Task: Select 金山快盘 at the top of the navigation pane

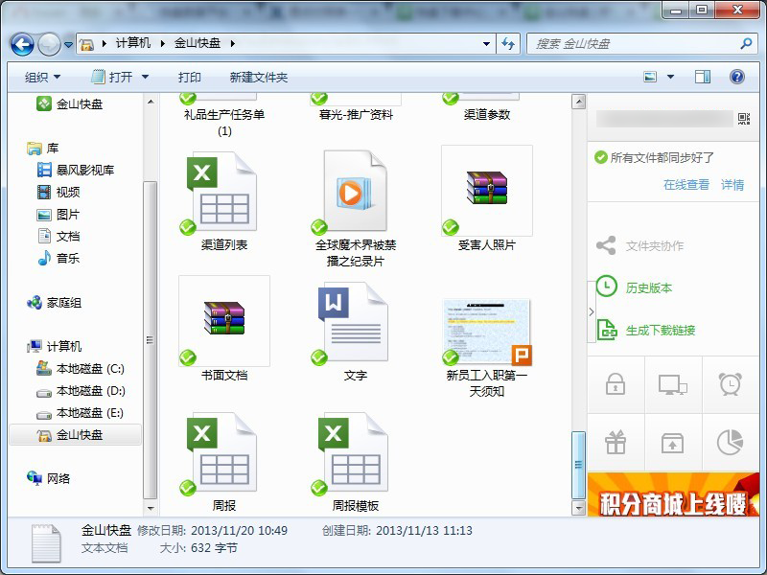Action: [x=70, y=103]
